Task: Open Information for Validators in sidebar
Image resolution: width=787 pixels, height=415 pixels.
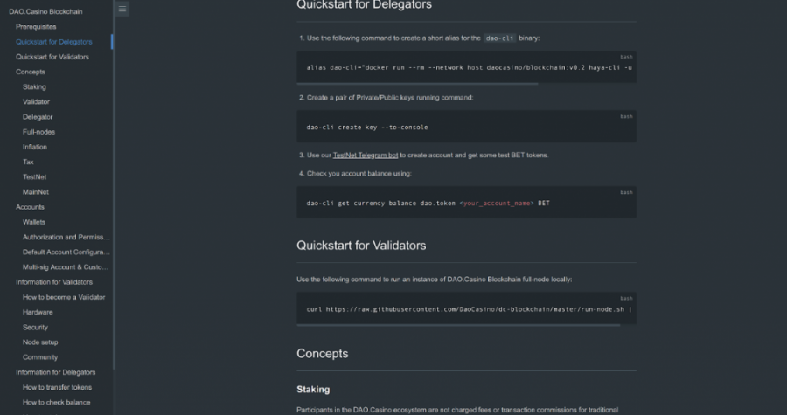Action: point(54,282)
